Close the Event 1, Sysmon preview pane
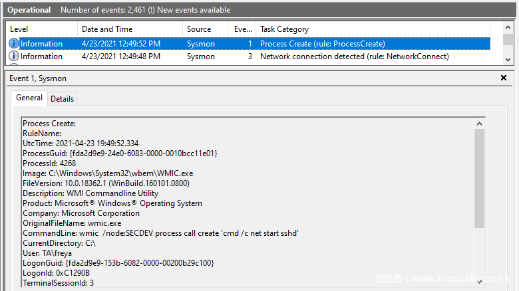The width and height of the screenshot is (519, 291). point(504,78)
